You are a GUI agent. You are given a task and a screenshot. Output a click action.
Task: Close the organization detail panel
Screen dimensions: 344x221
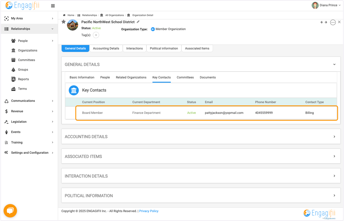point(339,22)
